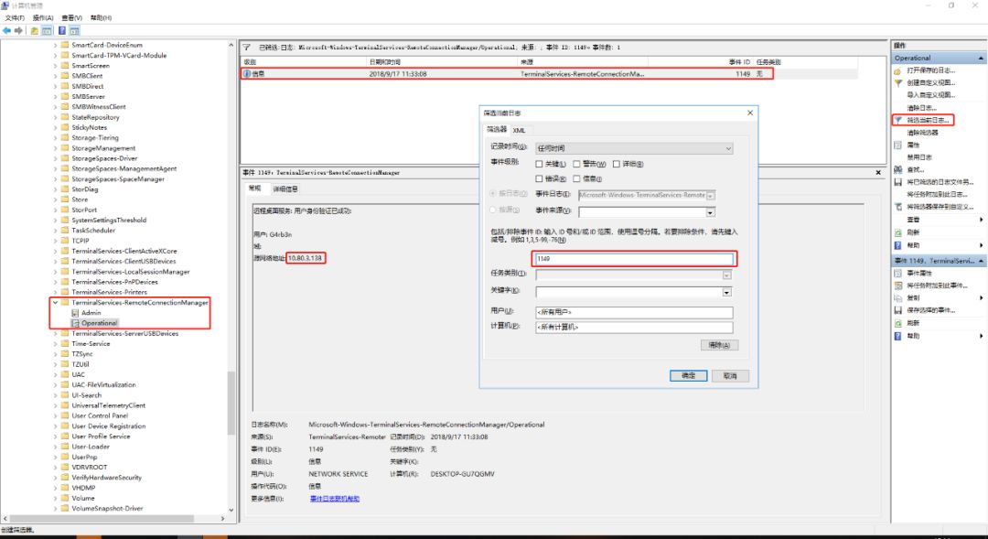The width and height of the screenshot is (988, 539).
Task: Click the 查找 binoculars icon
Action: pos(898,169)
